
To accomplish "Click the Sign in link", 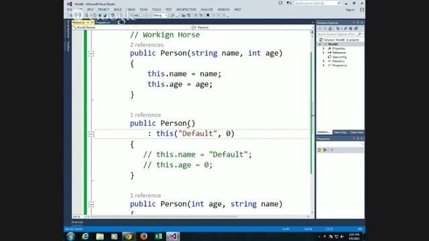I will (x=350, y=10).
